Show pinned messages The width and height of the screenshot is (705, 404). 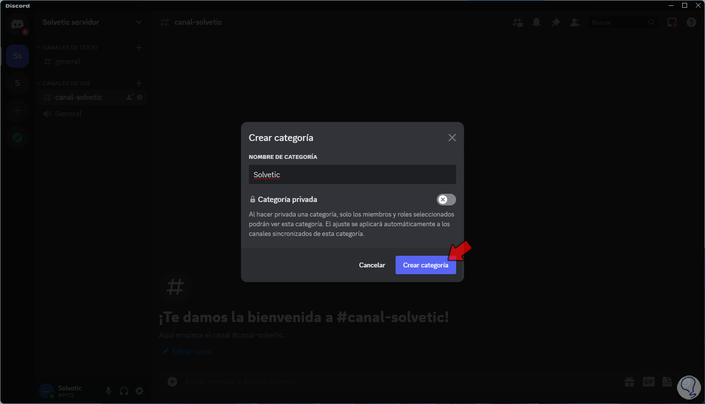pos(556,22)
